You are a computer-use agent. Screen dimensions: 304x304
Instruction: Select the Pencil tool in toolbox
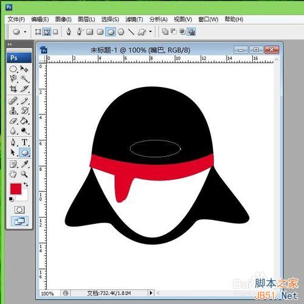pyautogui.click(x=24, y=101)
